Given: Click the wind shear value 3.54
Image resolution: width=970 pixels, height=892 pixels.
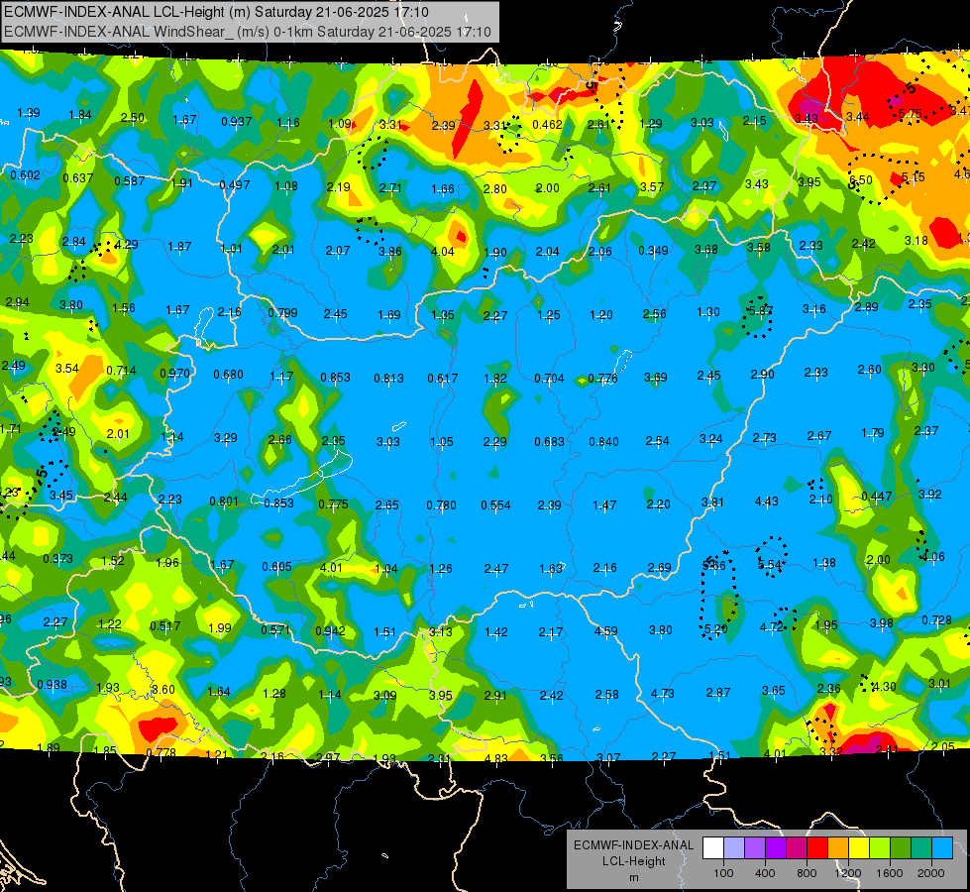Looking at the screenshot, I should (x=67, y=369).
